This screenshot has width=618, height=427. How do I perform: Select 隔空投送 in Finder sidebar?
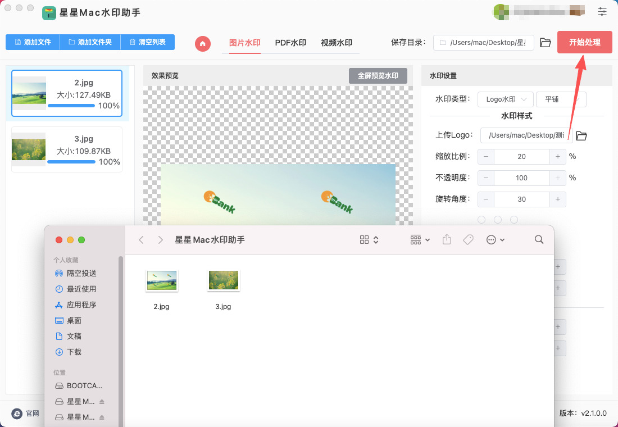[81, 273]
